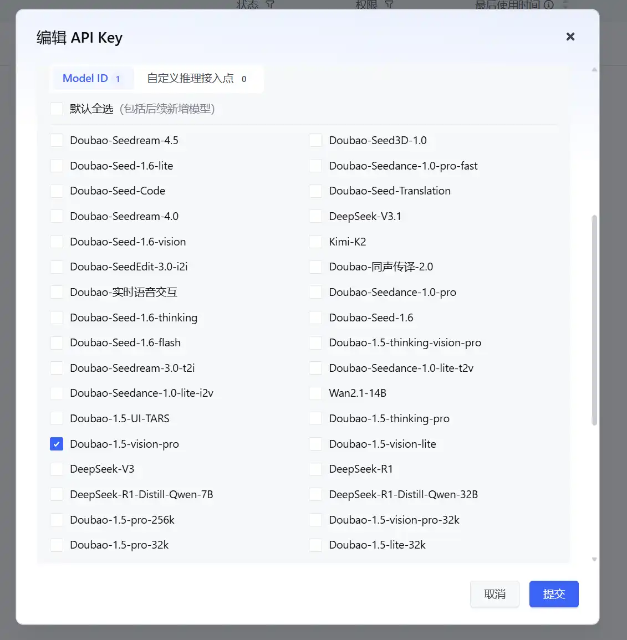Screen dimensions: 627x640
Task: Check the DeepSeek-V3.1 model
Action: click(315, 217)
